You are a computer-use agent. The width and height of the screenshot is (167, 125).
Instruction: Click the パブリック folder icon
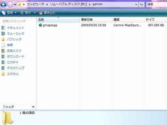click(3, 40)
